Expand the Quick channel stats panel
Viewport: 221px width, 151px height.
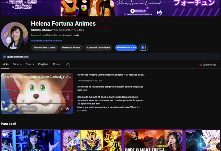click(216, 57)
